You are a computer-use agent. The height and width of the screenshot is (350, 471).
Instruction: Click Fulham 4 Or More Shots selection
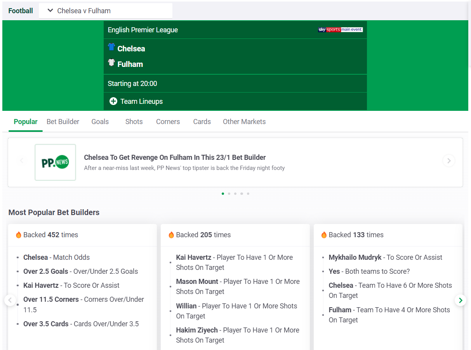389,315
